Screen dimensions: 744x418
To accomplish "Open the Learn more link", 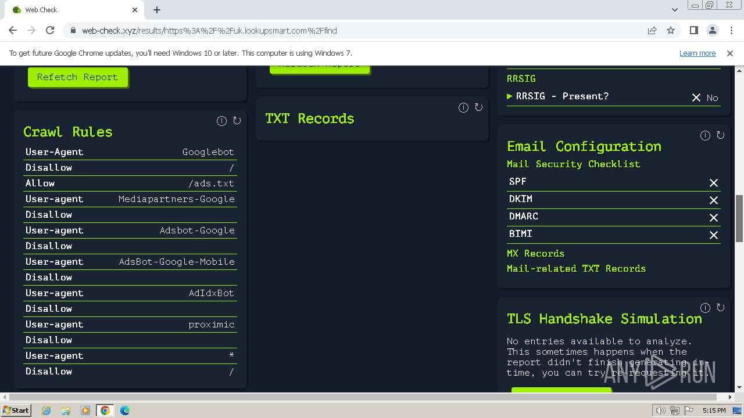I will (x=697, y=53).
